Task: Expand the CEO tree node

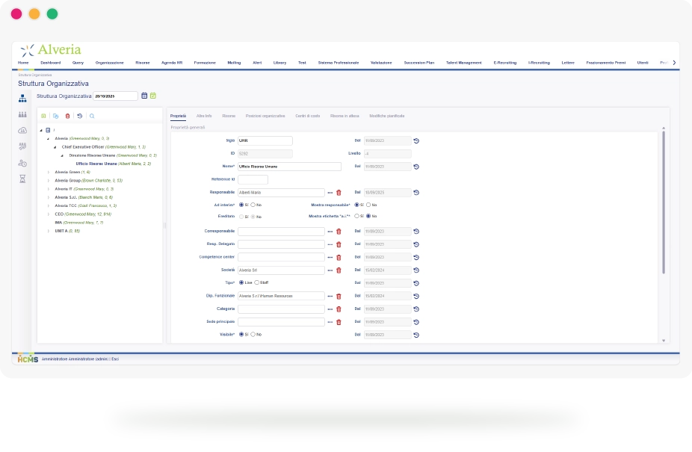Action: (x=49, y=214)
